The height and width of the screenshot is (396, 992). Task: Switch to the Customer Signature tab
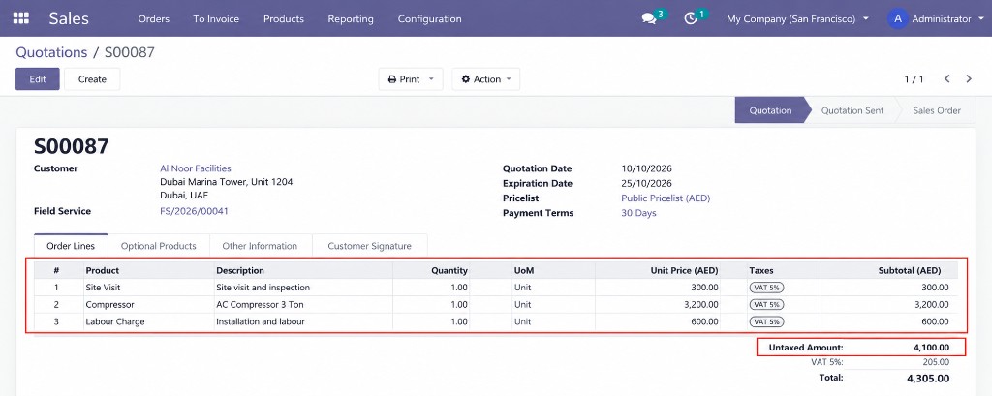[369, 246]
